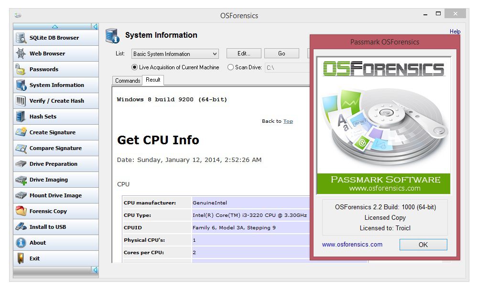Open the SQLite DB Browser module label

tap(54, 38)
